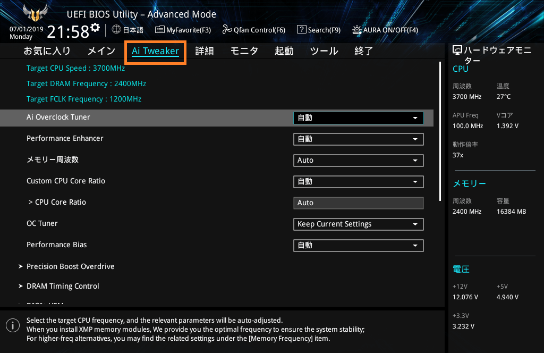Switch to the Ai Tweaker tab
The width and height of the screenshot is (544, 353).
point(155,51)
